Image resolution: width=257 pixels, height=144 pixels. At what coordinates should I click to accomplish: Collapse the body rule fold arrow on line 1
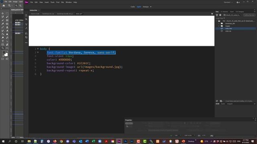pyautogui.click(x=38, y=49)
